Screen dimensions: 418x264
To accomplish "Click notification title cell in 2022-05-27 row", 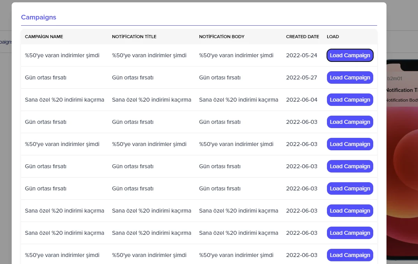I will pyautogui.click(x=133, y=77).
